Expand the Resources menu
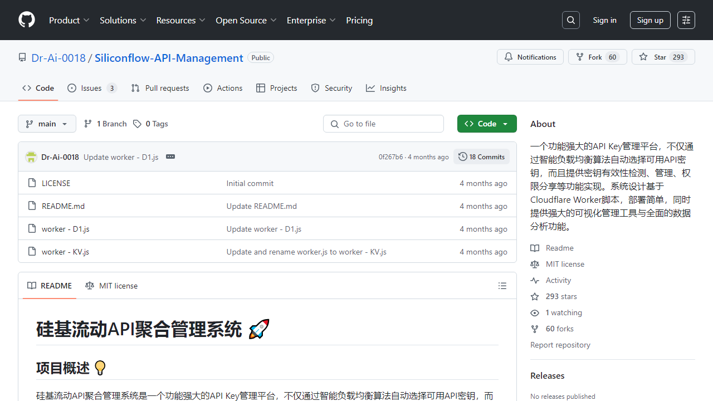Viewport: 713px width, 401px height. (x=181, y=20)
